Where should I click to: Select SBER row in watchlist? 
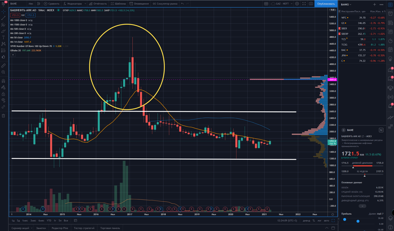pos(362,29)
